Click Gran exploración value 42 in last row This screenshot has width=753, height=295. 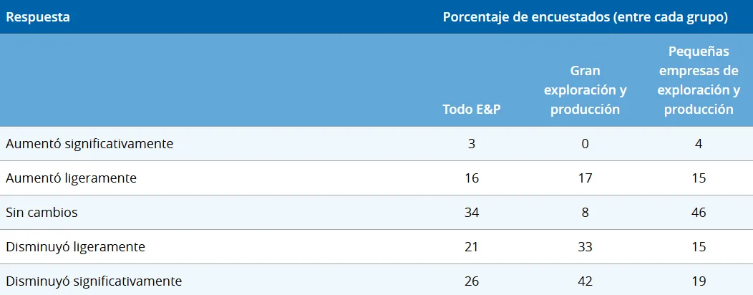tap(585, 281)
